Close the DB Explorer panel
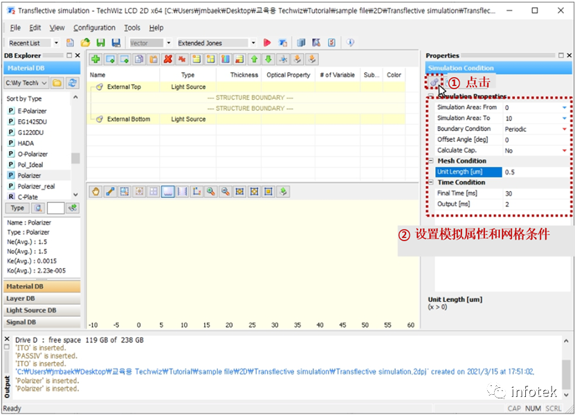Image resolution: width=575 pixels, height=415 pixels. [x=77, y=55]
